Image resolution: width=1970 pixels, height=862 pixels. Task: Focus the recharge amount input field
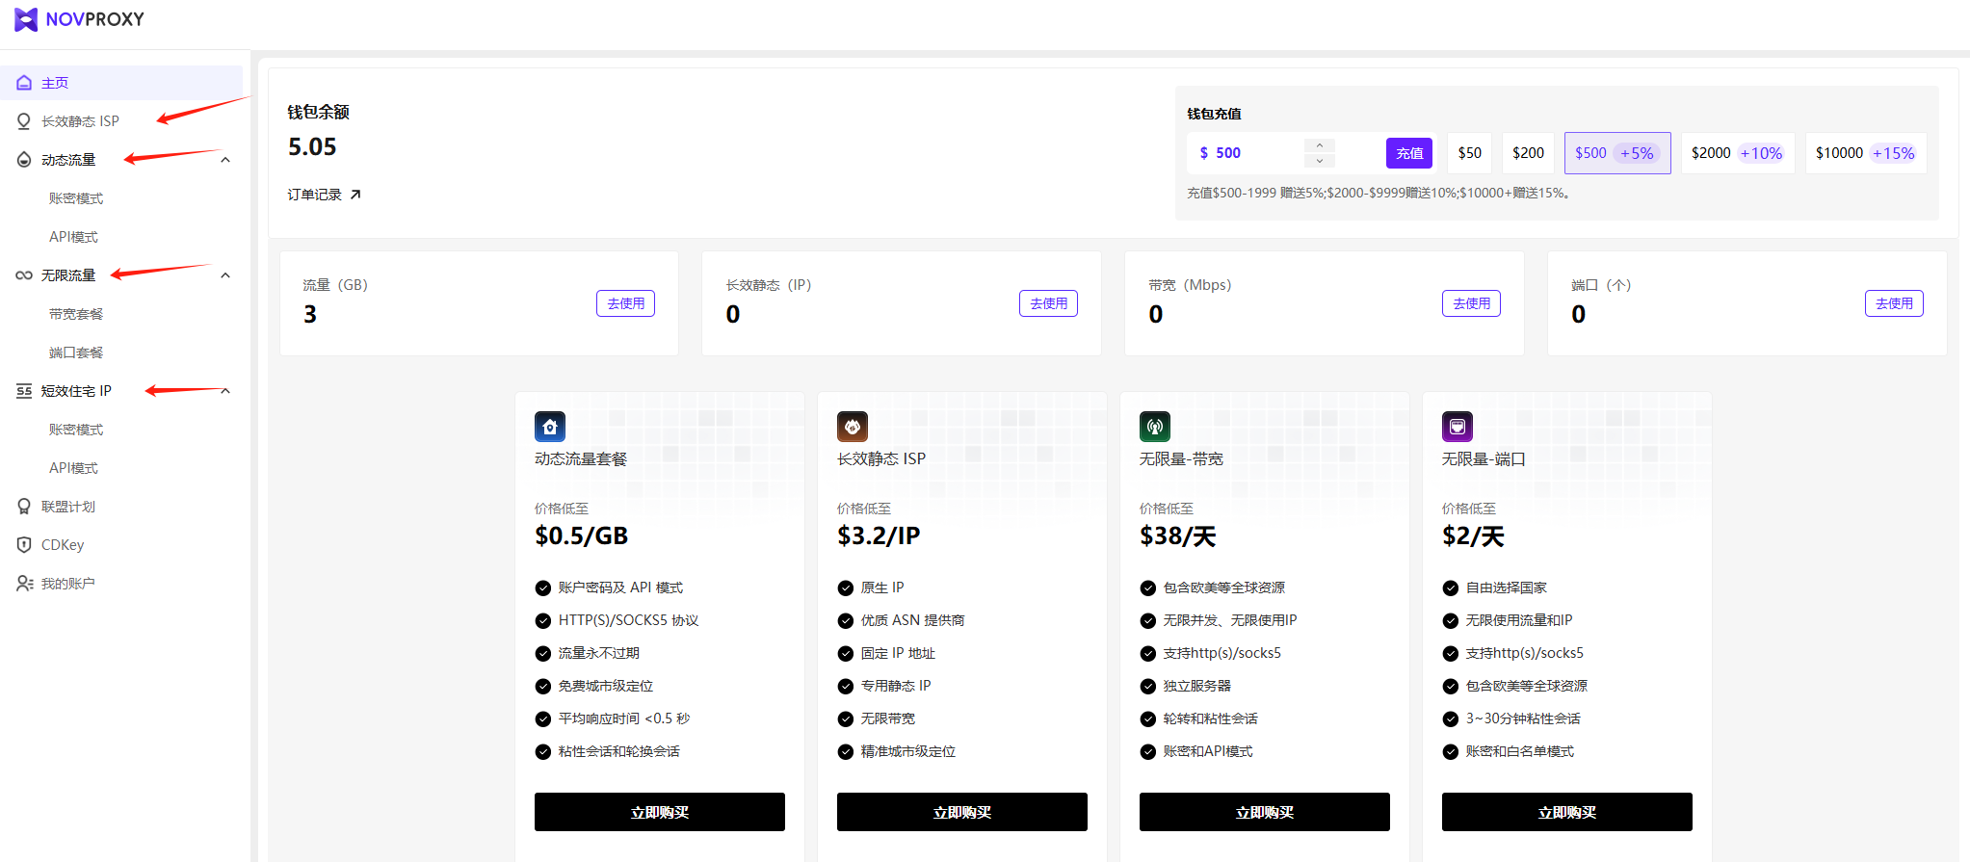[x=1262, y=153]
